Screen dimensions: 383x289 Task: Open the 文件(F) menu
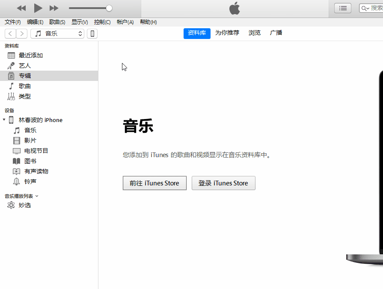13,22
